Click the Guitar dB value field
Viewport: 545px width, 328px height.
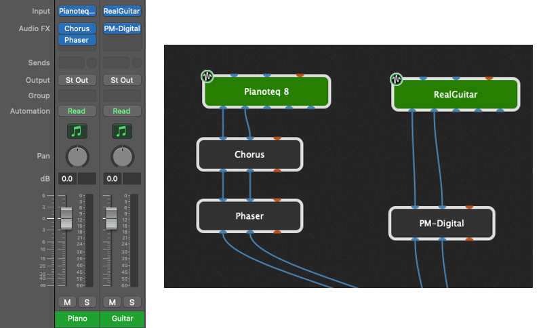point(112,179)
